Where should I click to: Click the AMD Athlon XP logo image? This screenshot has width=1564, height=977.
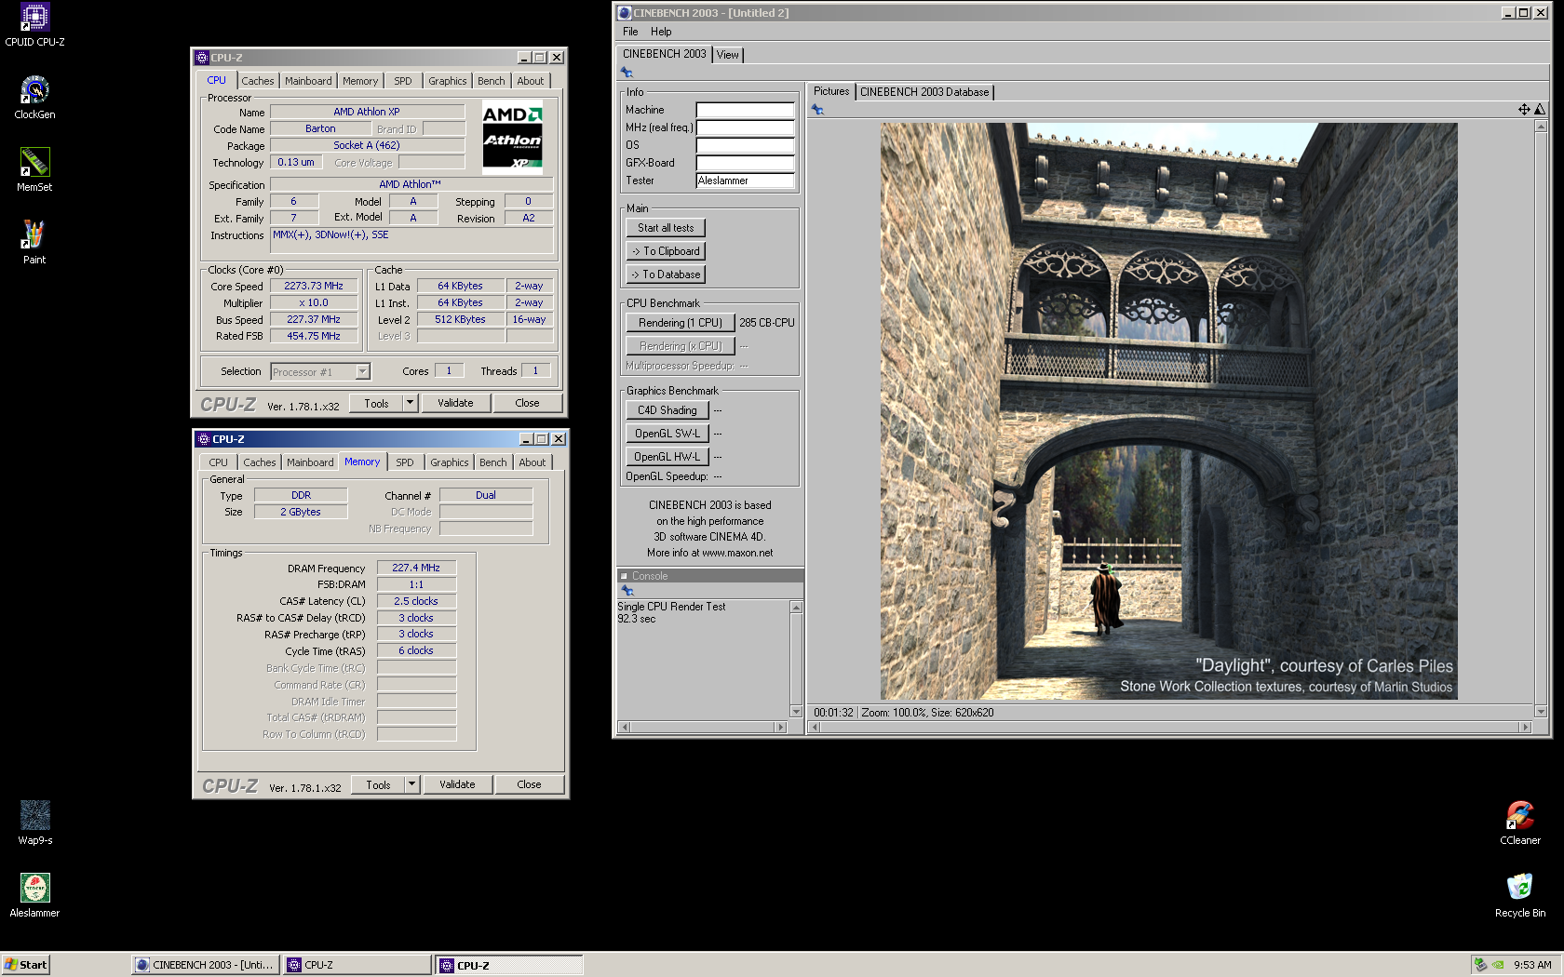(x=512, y=138)
